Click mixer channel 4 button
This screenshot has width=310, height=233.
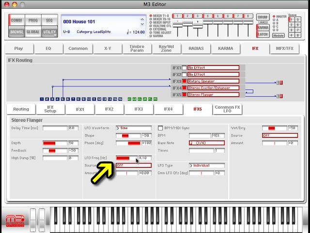pos(208,16)
